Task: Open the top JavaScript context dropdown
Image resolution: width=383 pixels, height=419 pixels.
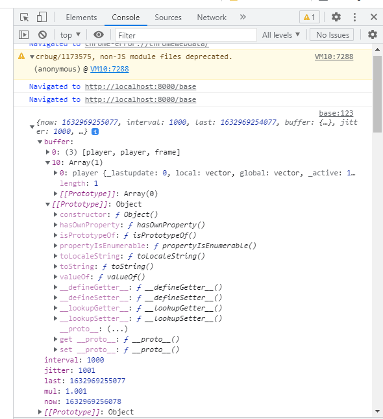Action: tap(70, 35)
